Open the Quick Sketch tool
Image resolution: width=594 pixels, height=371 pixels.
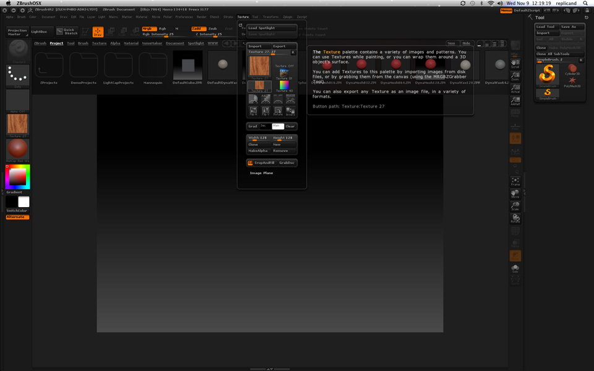[x=67, y=32]
